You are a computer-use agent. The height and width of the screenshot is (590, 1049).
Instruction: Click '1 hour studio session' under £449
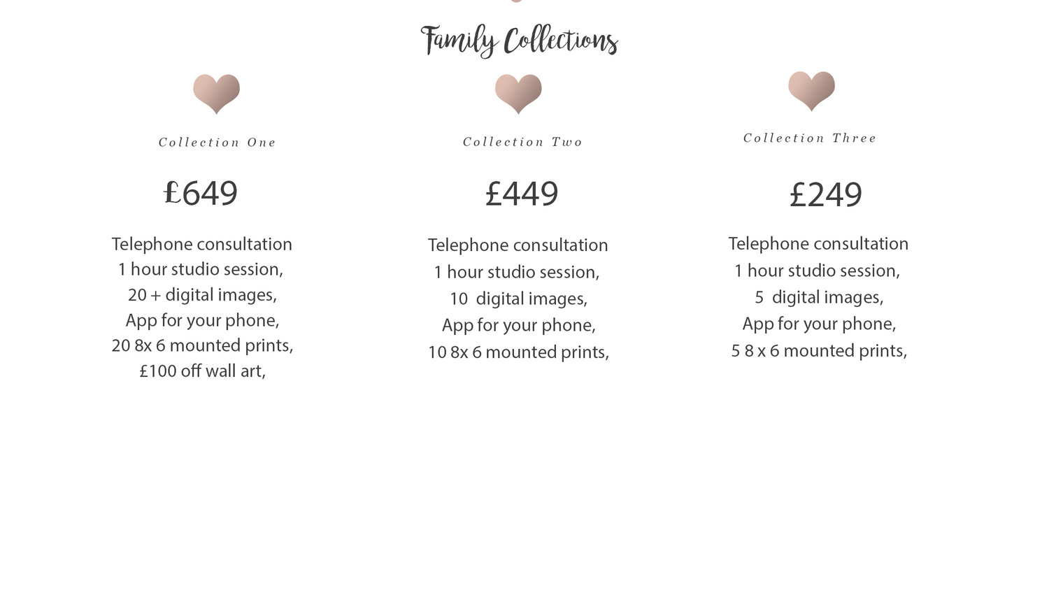pos(517,272)
